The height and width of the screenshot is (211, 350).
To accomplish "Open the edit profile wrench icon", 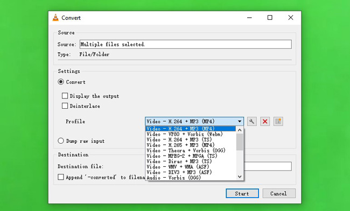I will pyautogui.click(x=252, y=122).
